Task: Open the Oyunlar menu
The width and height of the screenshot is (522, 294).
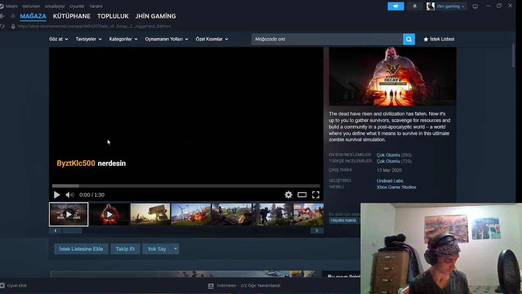Action: [x=77, y=6]
